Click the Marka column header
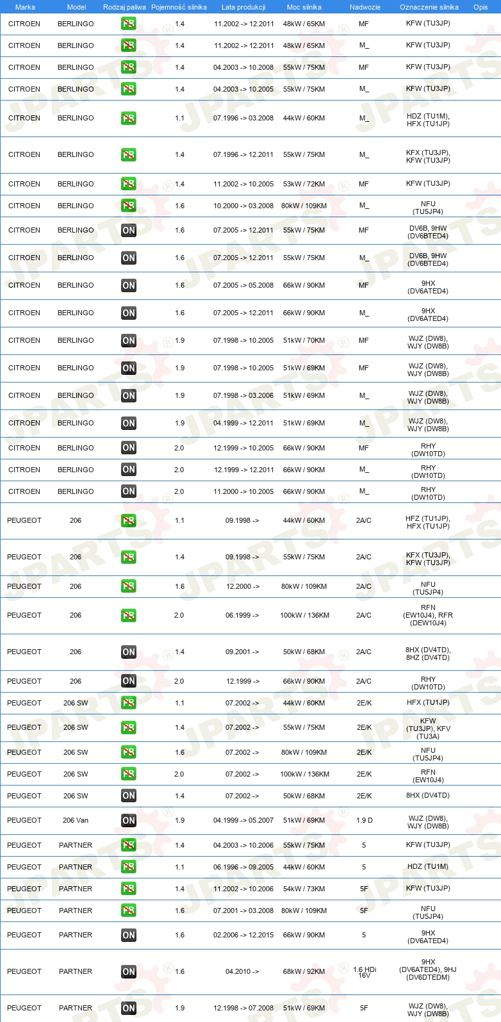The width and height of the screenshot is (501, 1022). click(x=25, y=7)
